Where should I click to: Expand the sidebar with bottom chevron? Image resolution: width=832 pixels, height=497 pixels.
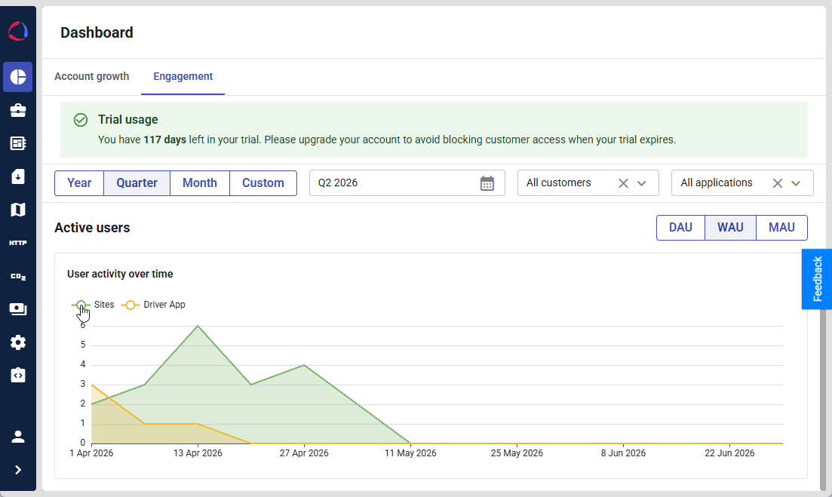click(x=18, y=470)
